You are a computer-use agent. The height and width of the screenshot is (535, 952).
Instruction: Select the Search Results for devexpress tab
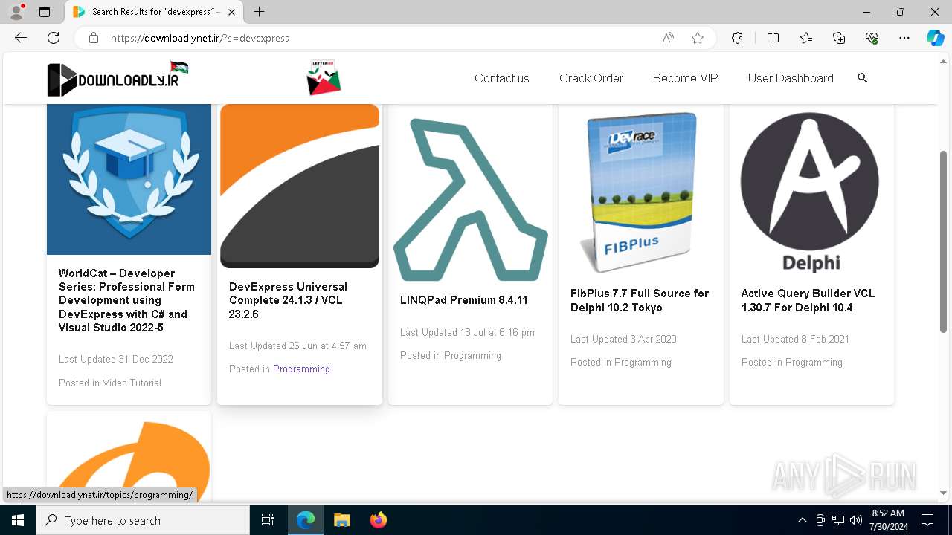pyautogui.click(x=154, y=12)
